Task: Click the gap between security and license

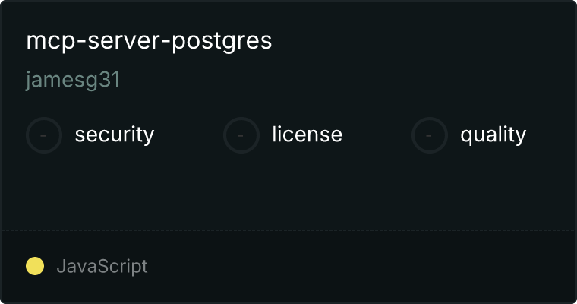Action: [x=188, y=135]
